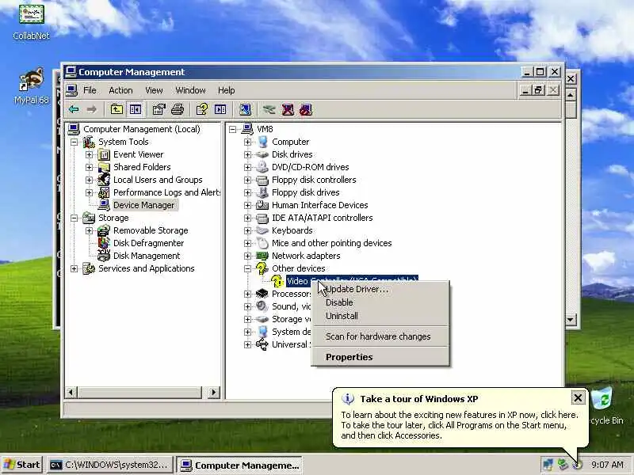Select IDE ATA/ATAPI controllers row
The height and width of the screenshot is (475, 634).
click(322, 218)
